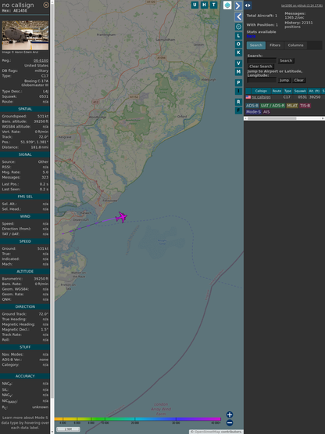325x434 pixels.
Task: Click the C17 type table cell
Action: click(x=287, y=97)
